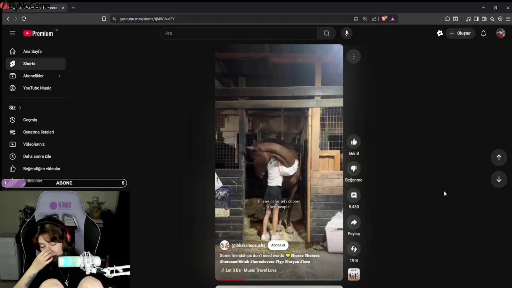512x288 pixels.
Task: Open the three-dot menu of short
Action: coord(354,56)
